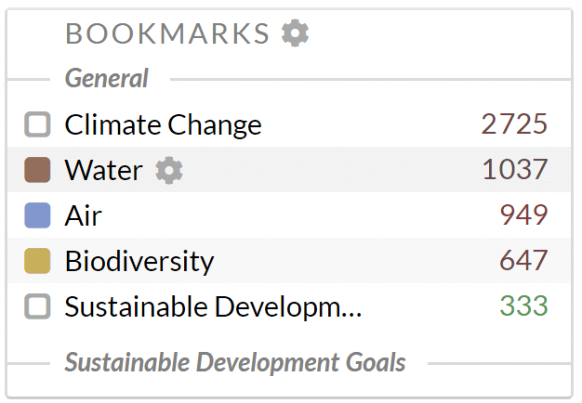
Task: Collapse the General section header
Action: [x=107, y=79]
